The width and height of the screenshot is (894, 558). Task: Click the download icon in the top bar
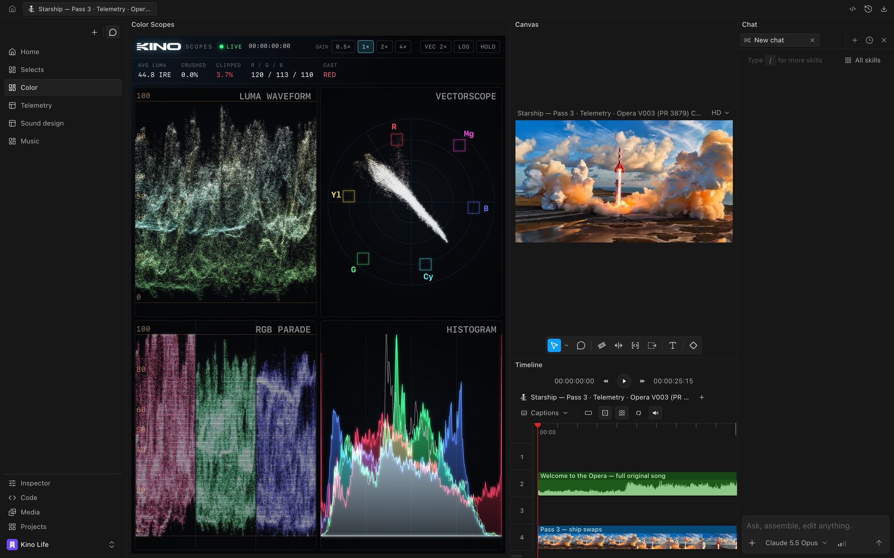click(884, 9)
